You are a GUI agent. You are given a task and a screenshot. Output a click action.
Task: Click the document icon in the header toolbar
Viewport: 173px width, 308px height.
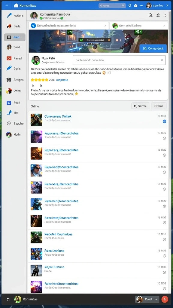[x=150, y=15]
